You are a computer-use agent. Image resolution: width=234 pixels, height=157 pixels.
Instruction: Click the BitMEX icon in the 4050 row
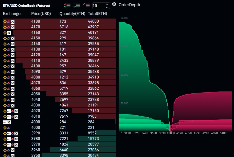(9, 94)
